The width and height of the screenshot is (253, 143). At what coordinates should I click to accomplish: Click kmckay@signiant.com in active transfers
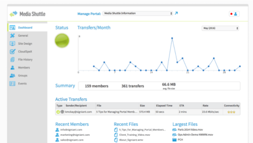click(x=78, y=112)
